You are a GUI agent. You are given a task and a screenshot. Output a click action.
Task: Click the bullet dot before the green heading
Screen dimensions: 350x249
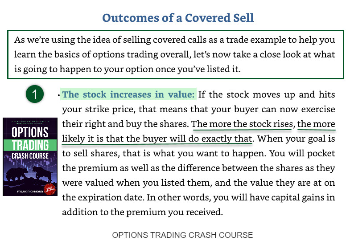[59, 95]
